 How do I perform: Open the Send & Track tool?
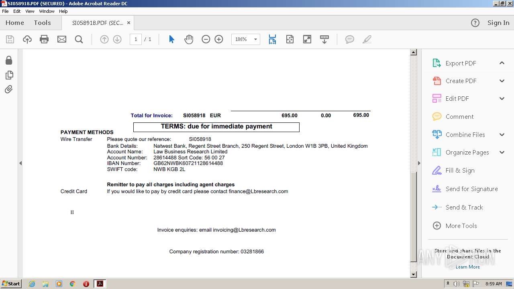coord(457,207)
